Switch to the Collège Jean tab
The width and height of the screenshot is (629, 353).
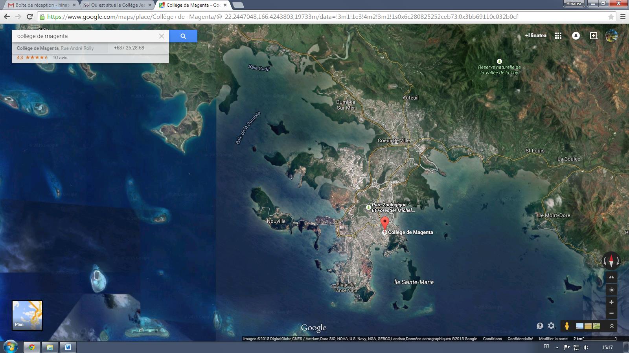pyautogui.click(x=117, y=5)
